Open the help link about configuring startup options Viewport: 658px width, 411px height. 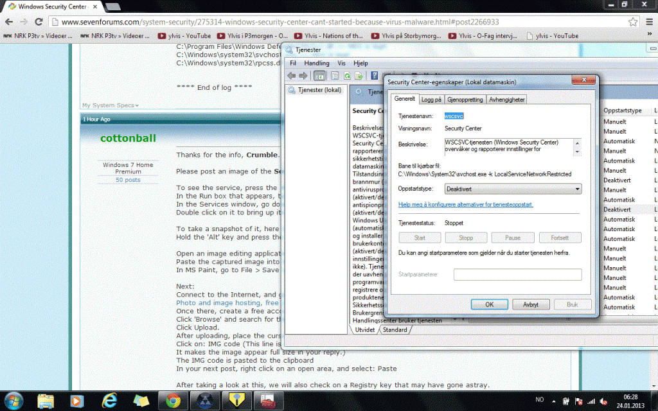[465, 205]
